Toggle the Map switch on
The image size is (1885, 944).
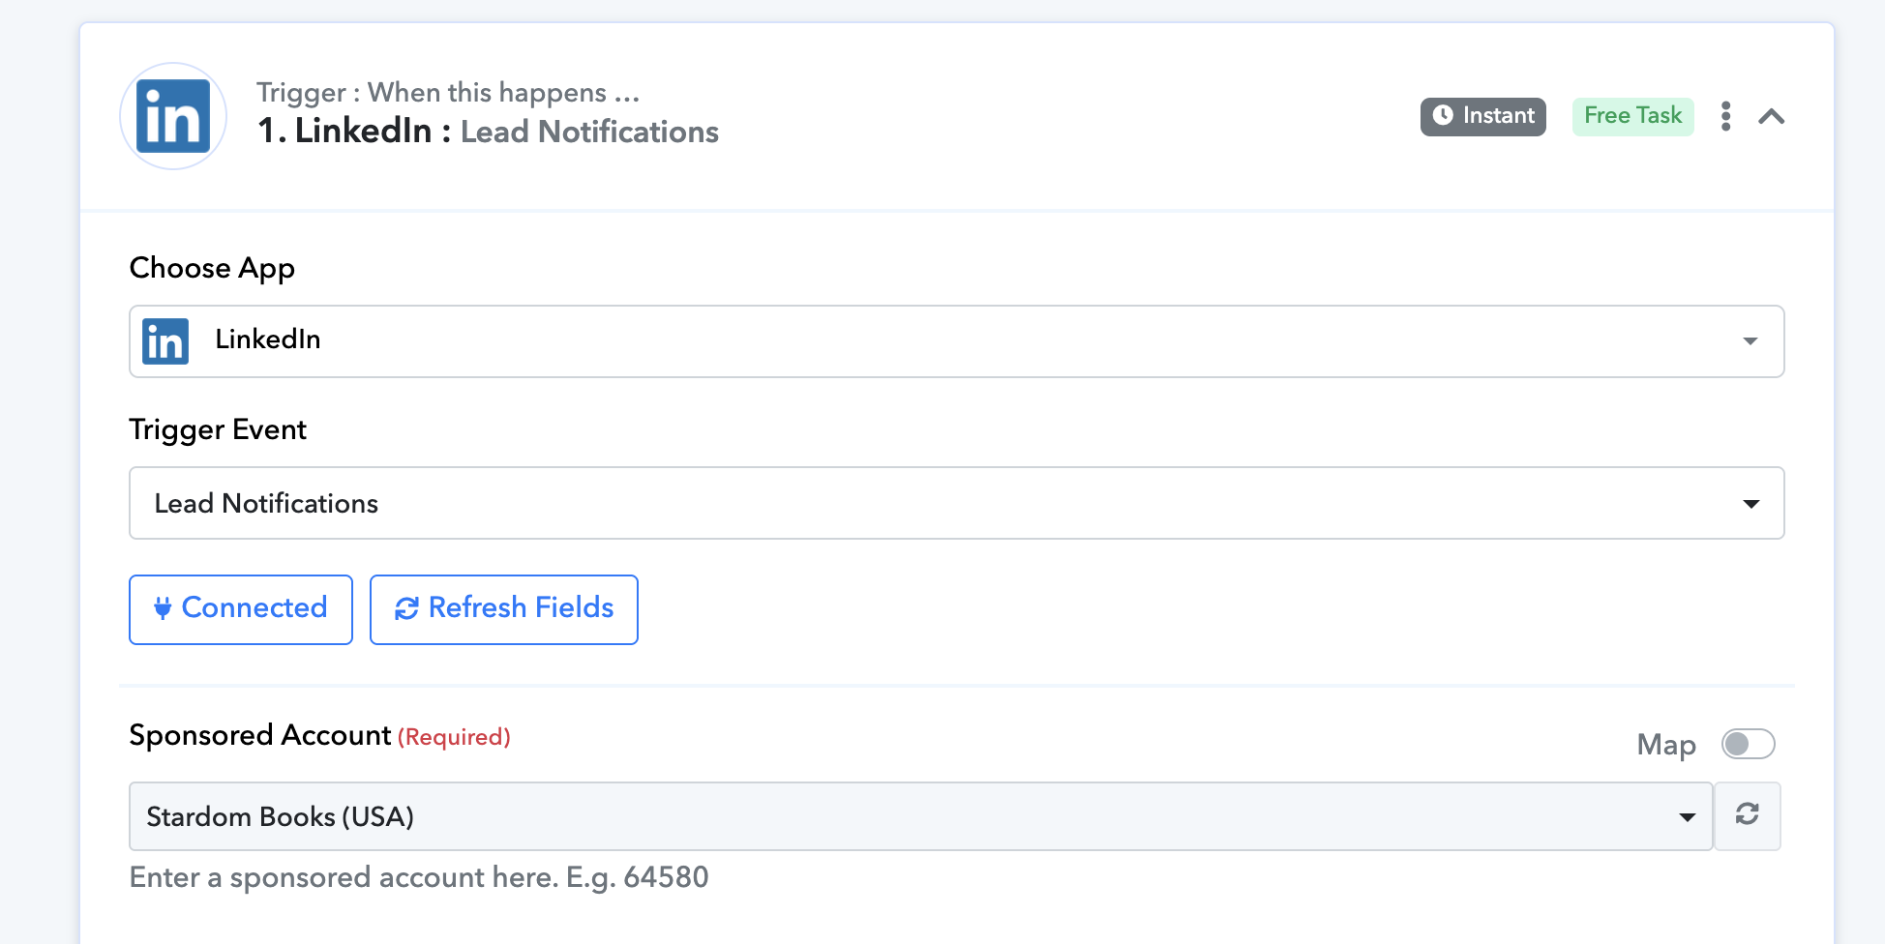[x=1748, y=744]
